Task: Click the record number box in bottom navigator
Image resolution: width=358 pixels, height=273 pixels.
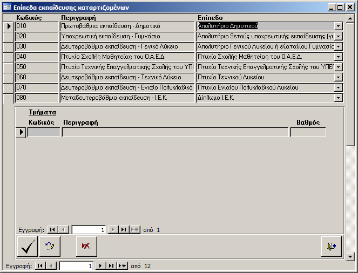Action: click(x=76, y=266)
